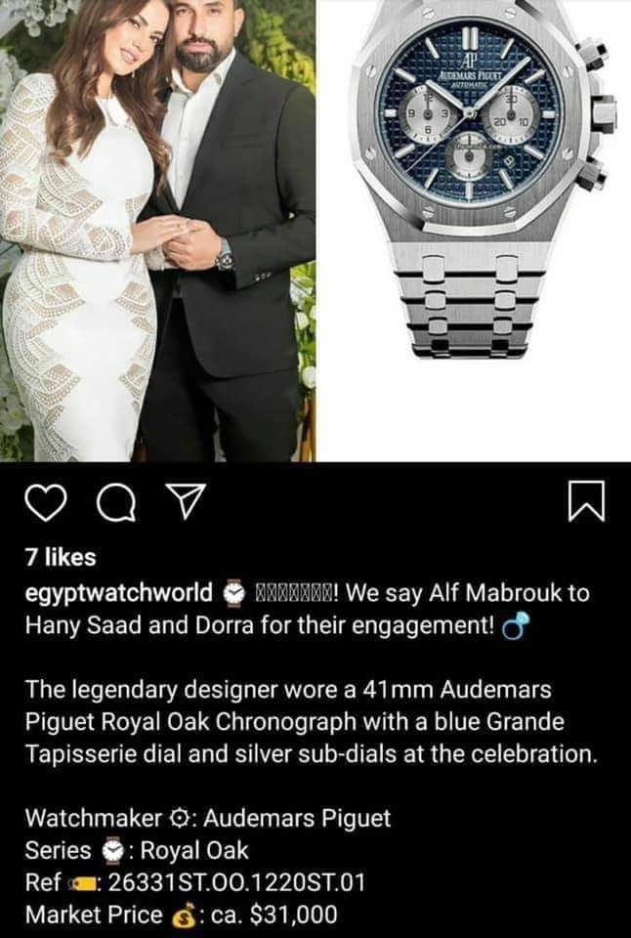
Task: Like the post with the heart icon
Action: point(46,504)
